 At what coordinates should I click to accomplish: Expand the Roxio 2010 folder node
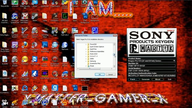pos(86,54)
